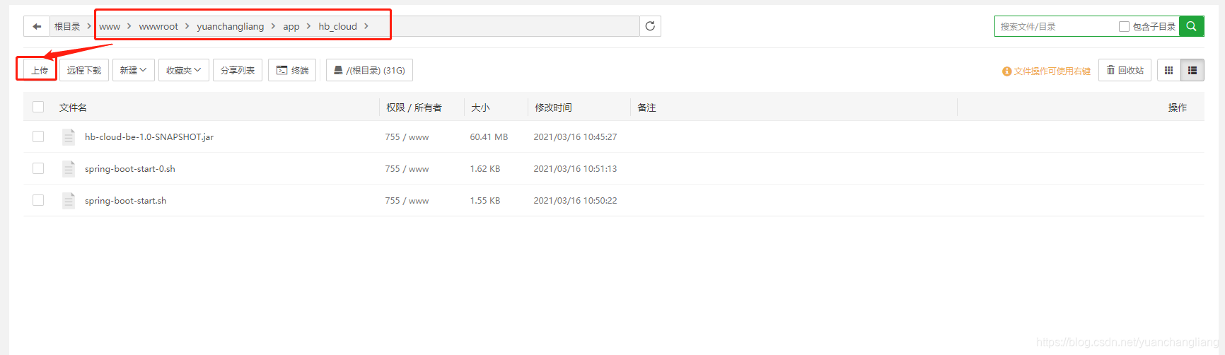Select the root disk /(根目录) (31G)

click(x=369, y=70)
